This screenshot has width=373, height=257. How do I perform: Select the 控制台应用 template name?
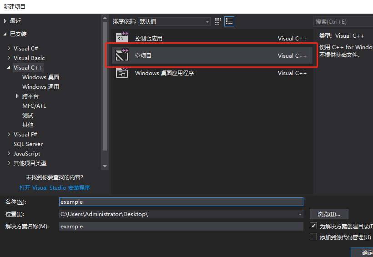[149, 39]
